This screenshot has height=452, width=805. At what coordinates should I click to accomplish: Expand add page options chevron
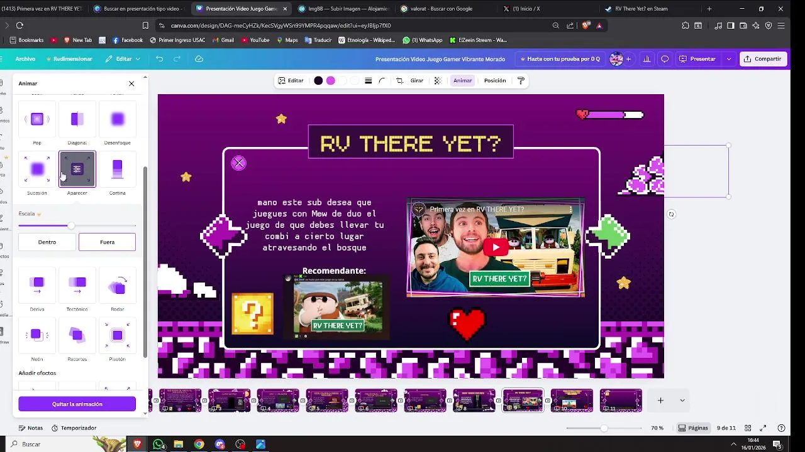(x=682, y=401)
